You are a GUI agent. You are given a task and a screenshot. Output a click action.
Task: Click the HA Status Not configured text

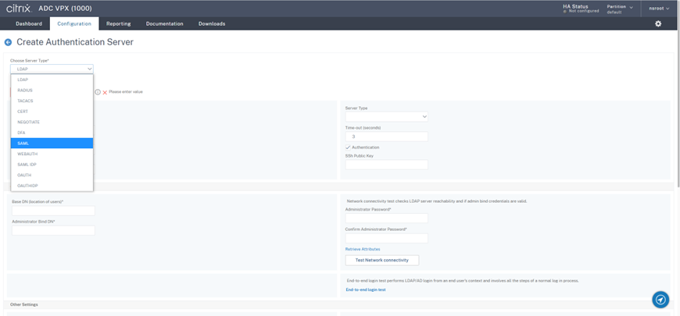coord(581,9)
